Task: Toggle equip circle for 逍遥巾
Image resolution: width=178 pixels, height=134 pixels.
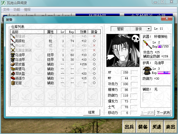Action: click(94, 78)
